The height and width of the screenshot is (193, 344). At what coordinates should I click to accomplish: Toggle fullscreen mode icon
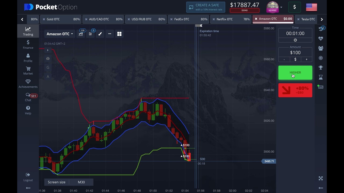[321, 179]
